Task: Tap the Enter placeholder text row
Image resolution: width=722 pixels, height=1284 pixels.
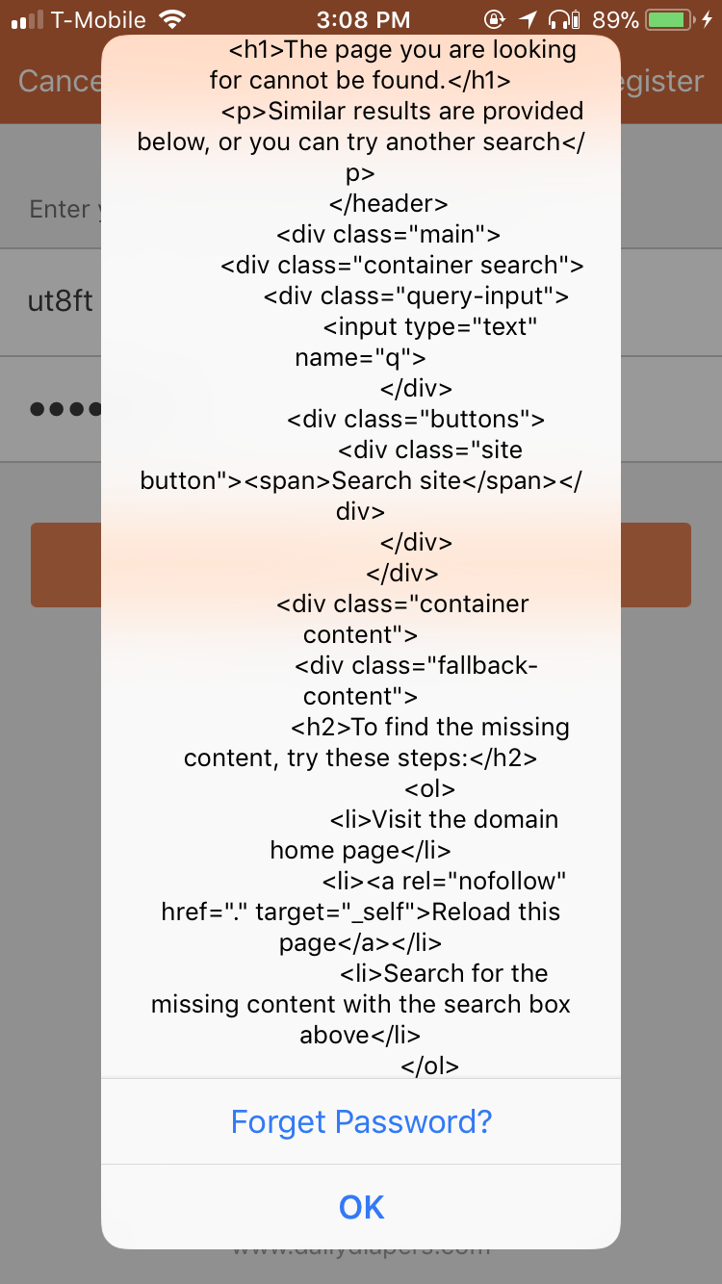Action: click(x=60, y=209)
